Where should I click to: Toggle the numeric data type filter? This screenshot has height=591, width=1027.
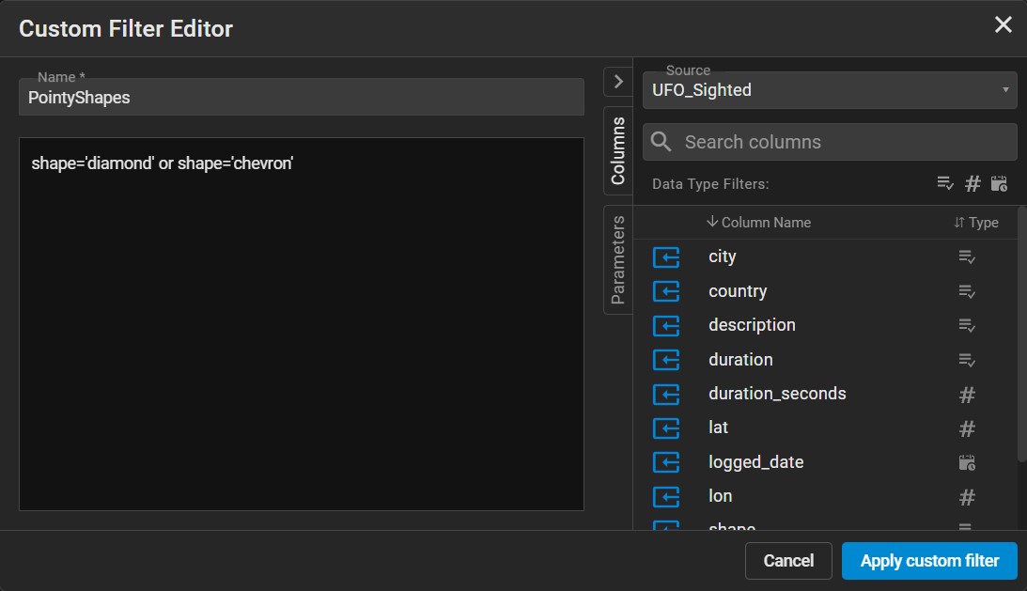point(973,183)
